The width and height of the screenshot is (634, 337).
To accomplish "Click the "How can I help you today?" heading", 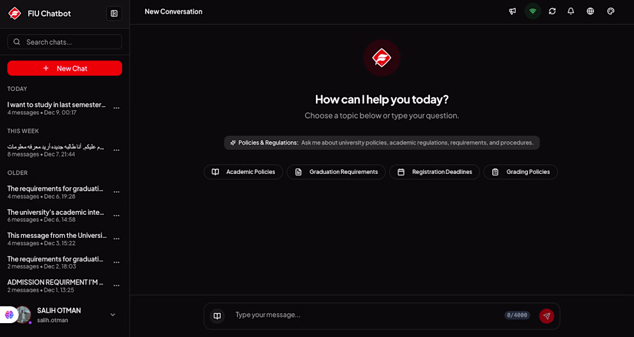I will pos(382,100).
